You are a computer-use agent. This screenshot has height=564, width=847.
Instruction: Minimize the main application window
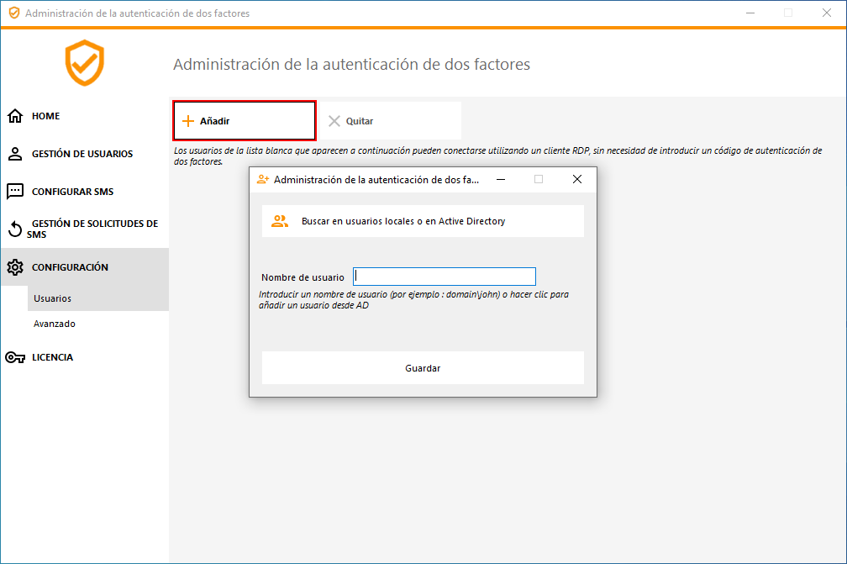750,13
